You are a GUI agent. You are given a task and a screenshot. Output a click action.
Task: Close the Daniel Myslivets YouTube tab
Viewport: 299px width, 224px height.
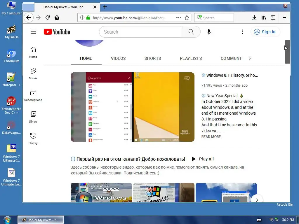coord(95,7)
